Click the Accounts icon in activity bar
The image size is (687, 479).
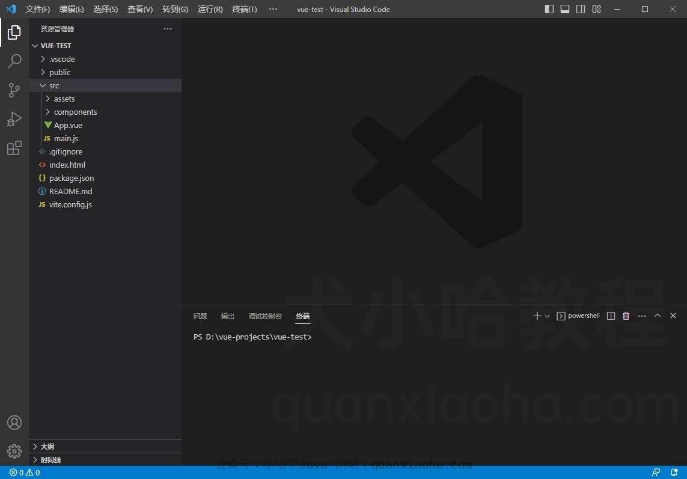14,423
